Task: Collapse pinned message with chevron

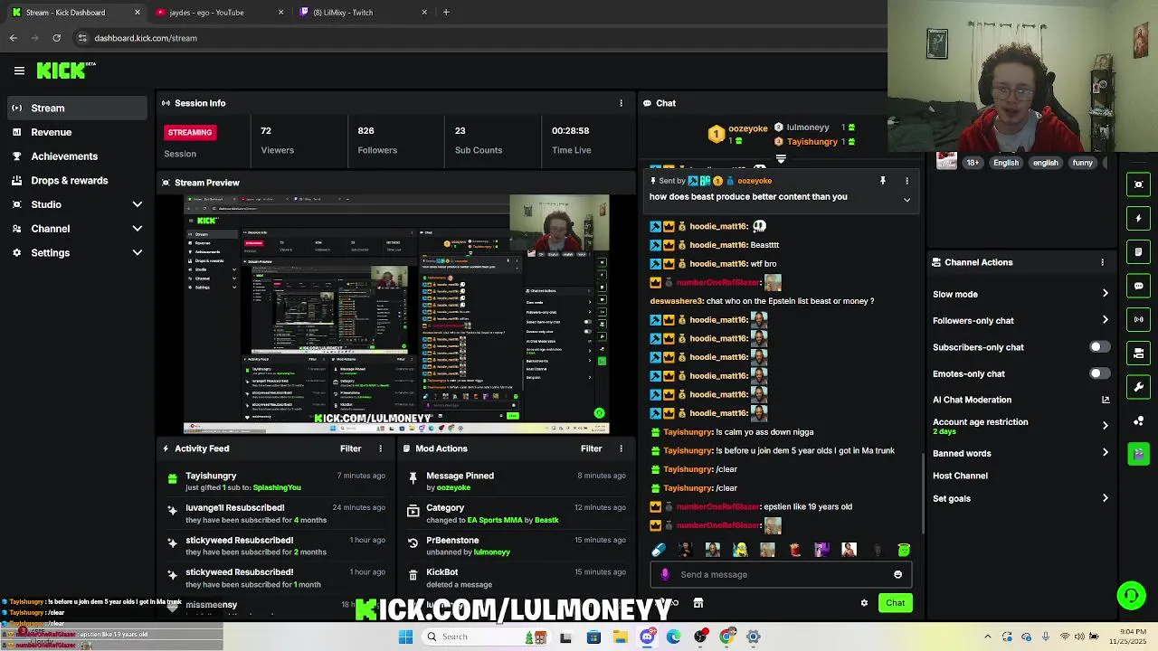Action: point(906,200)
